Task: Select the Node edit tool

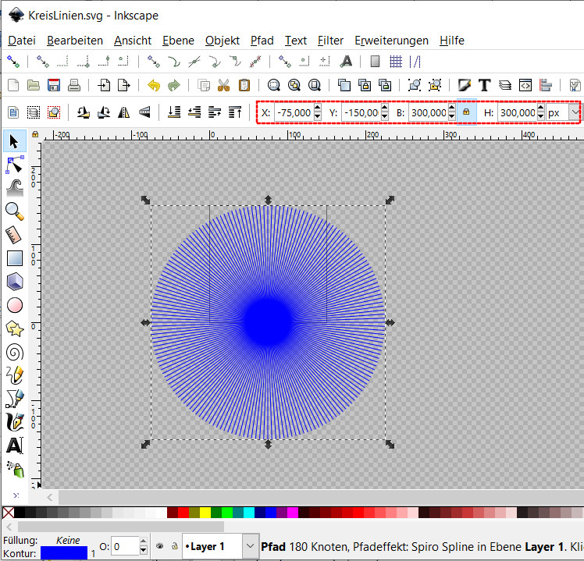Action: [x=14, y=165]
